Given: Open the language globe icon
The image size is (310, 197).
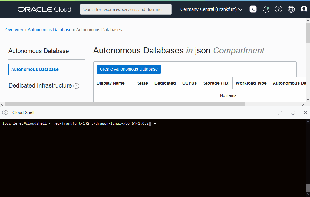Looking at the screenshot, I should click(x=291, y=9).
